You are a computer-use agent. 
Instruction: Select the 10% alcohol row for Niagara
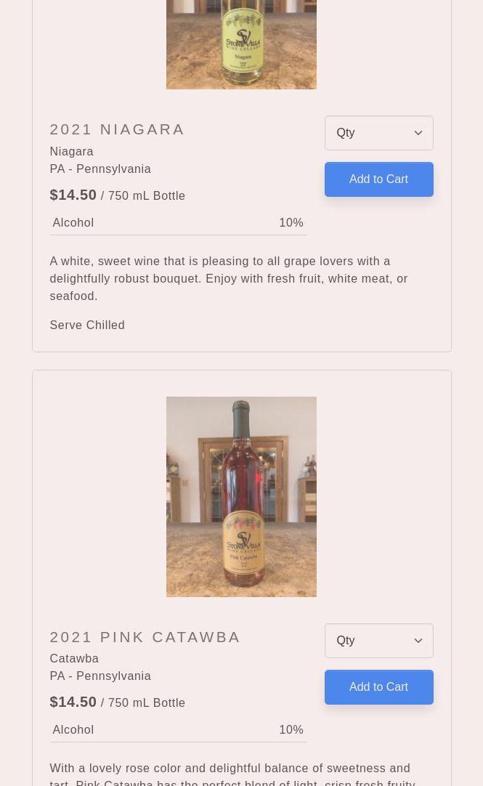pyautogui.click(x=178, y=223)
